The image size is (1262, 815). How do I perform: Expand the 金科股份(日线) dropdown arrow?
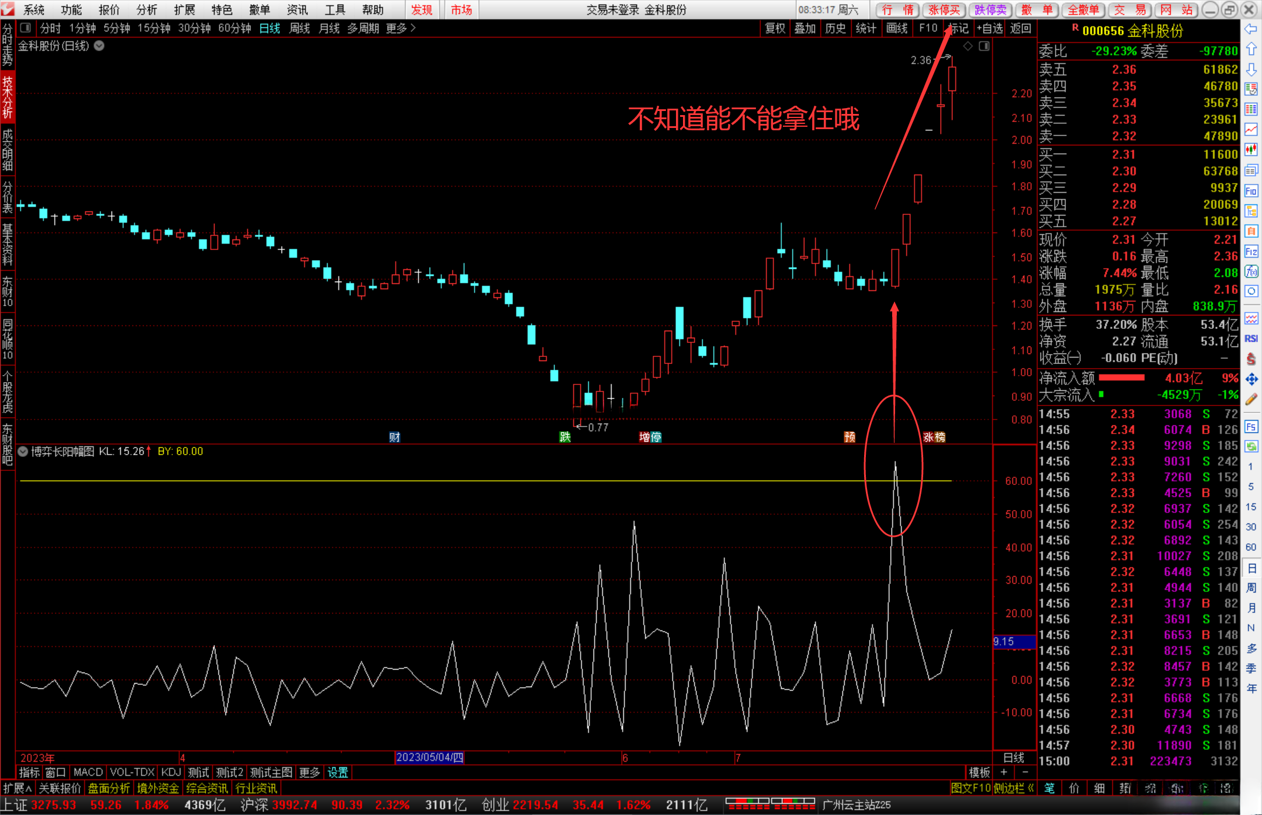tap(99, 46)
